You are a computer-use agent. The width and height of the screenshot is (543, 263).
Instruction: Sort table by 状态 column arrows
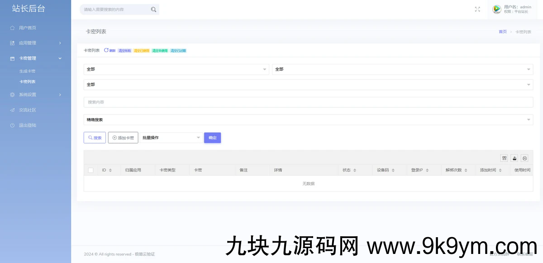(354, 170)
